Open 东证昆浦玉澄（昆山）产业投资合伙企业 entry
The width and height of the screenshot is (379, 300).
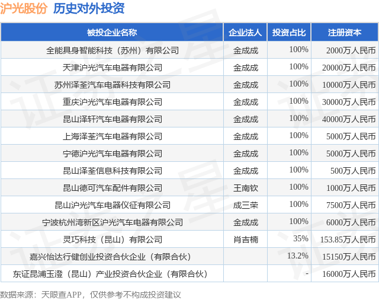coord(110,274)
